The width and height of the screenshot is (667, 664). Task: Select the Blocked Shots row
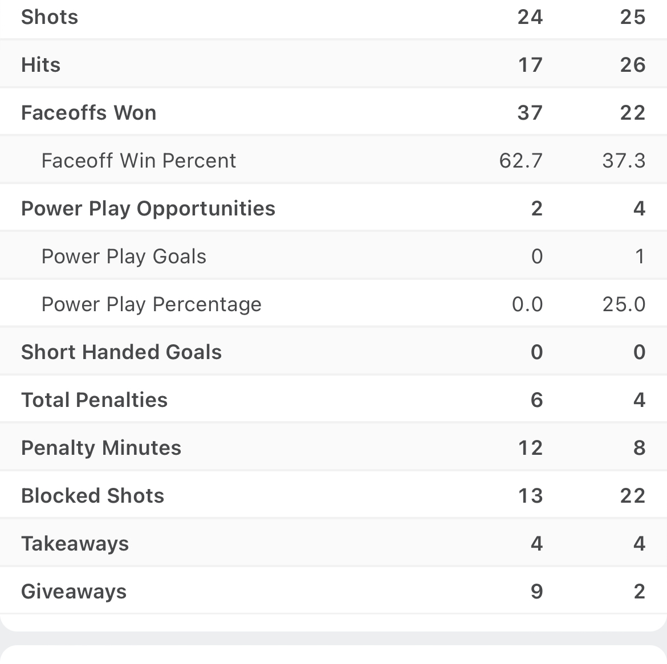333,495
